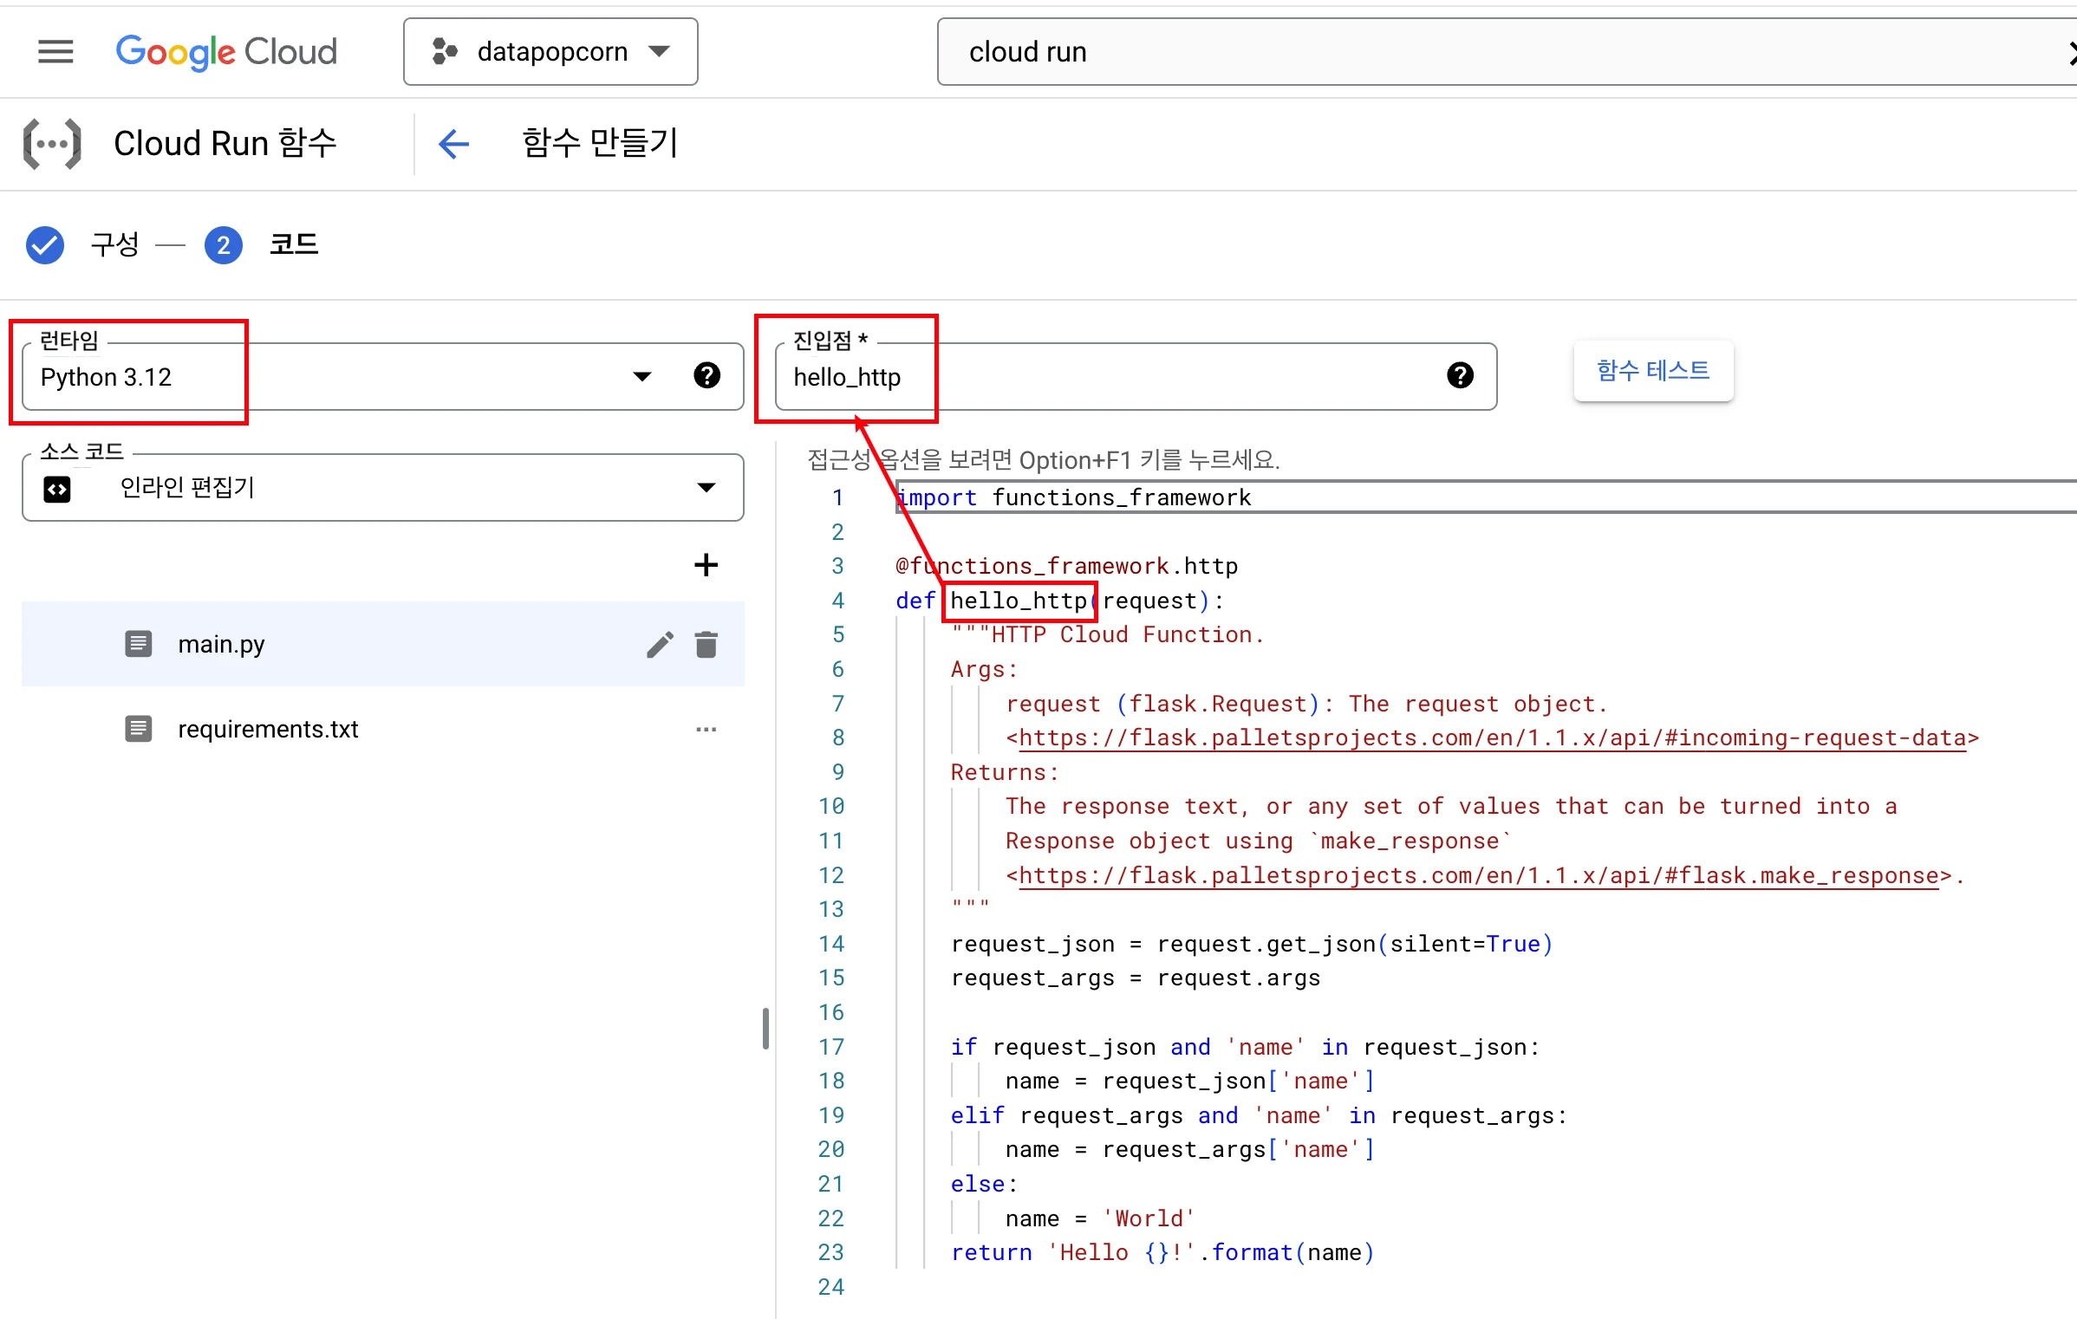The height and width of the screenshot is (1319, 2077).
Task: Click the help icon next to 런타임
Action: point(706,375)
